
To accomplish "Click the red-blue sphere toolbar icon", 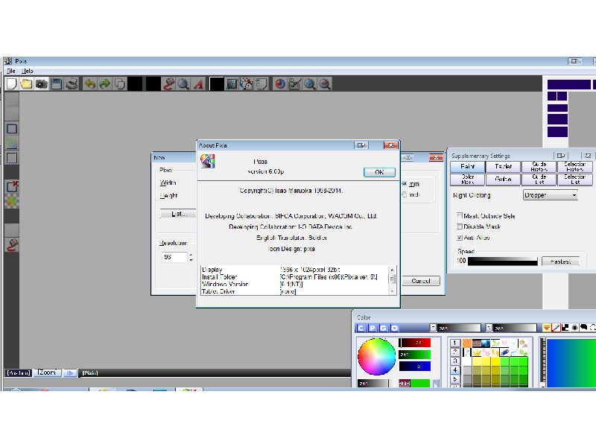I will coord(280,84).
